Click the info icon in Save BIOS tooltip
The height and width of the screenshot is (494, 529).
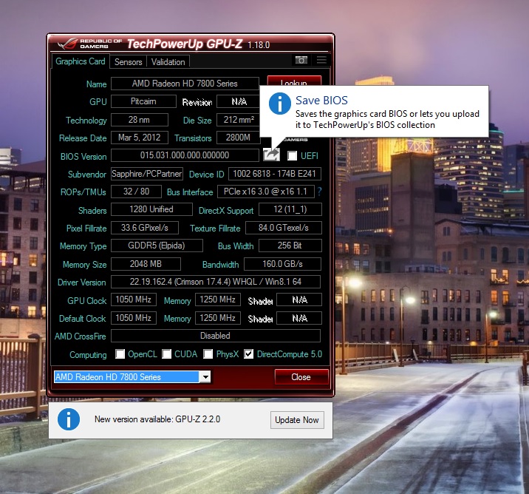pos(280,104)
